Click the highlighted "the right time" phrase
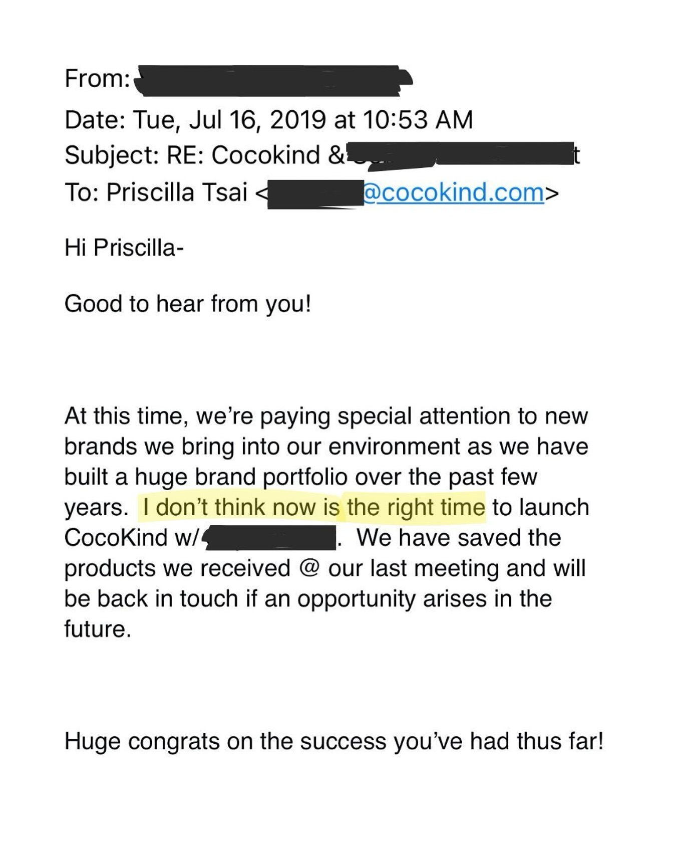The height and width of the screenshot is (846, 676). click(416, 507)
